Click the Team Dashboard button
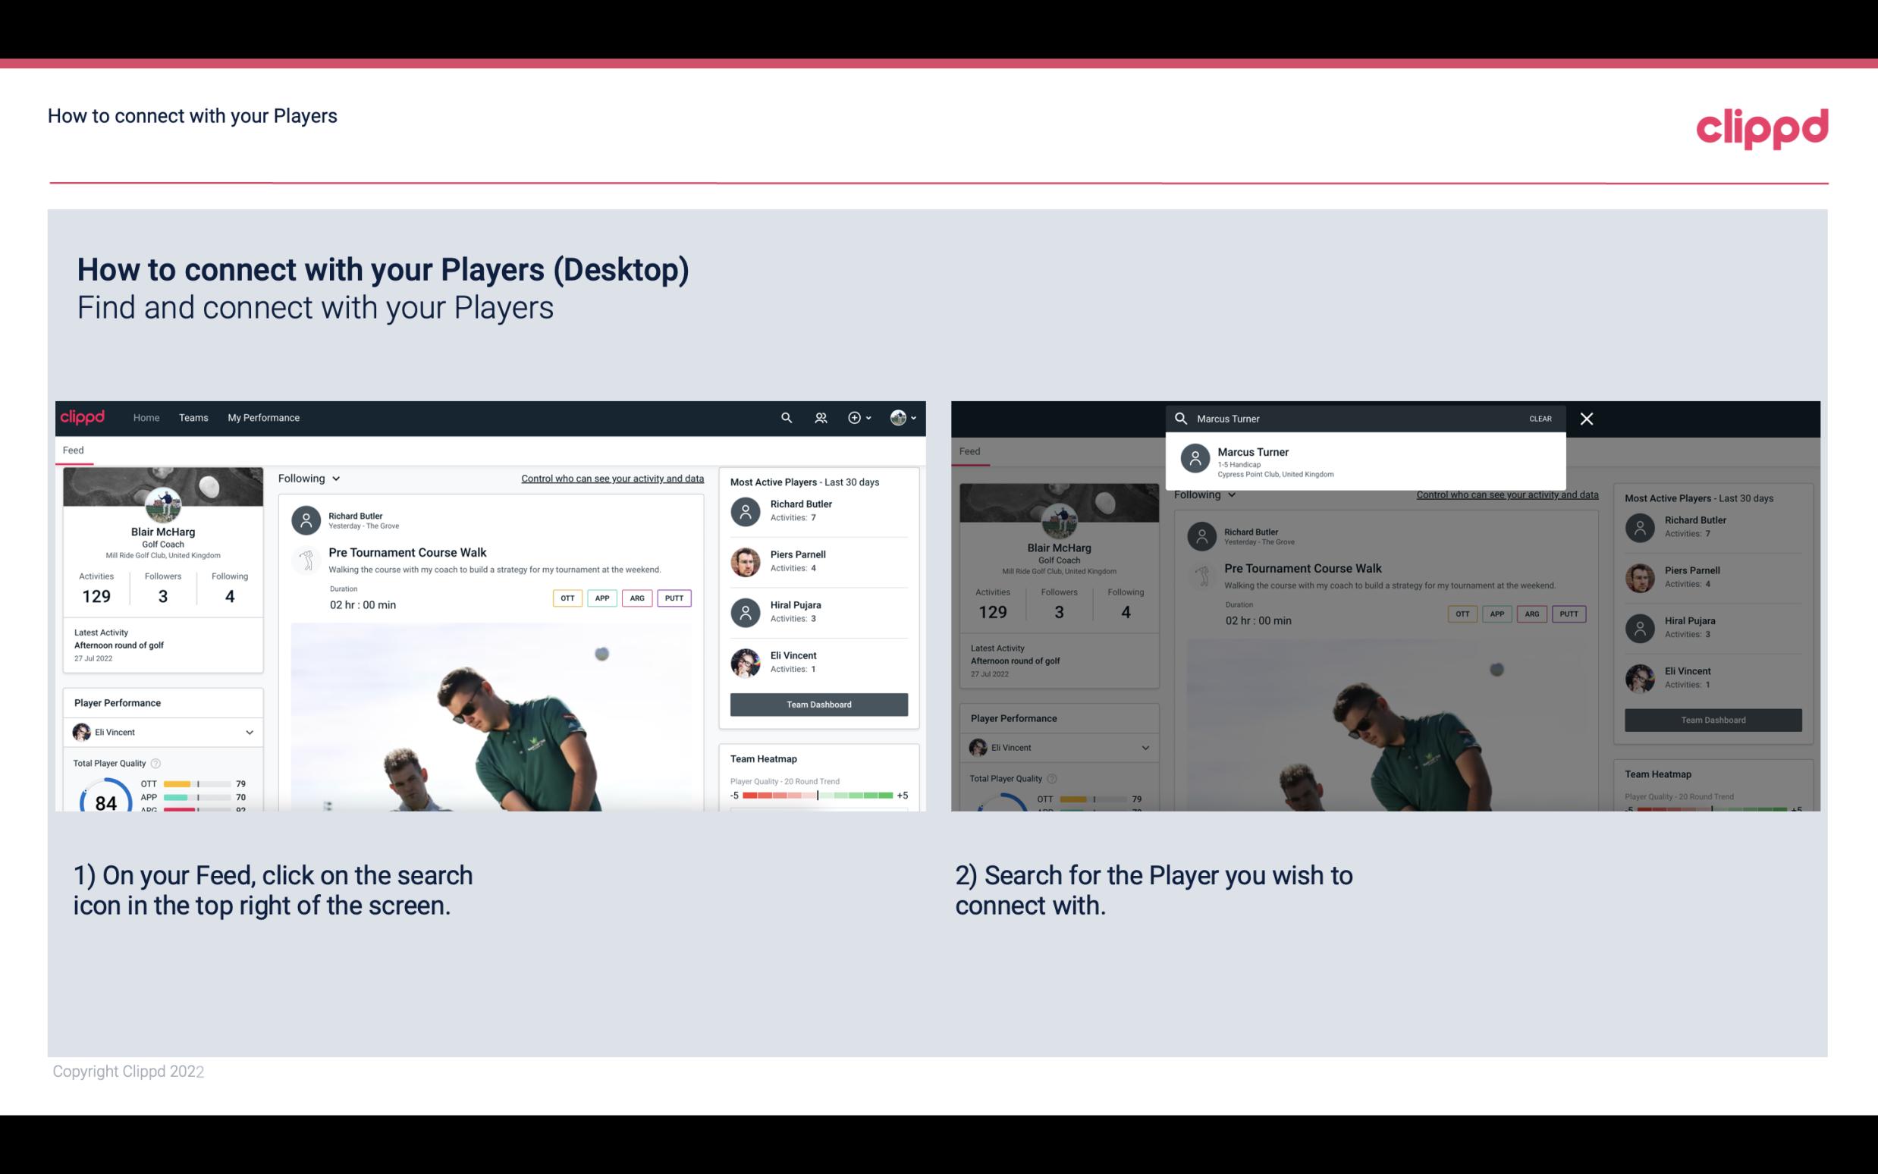 818,703
